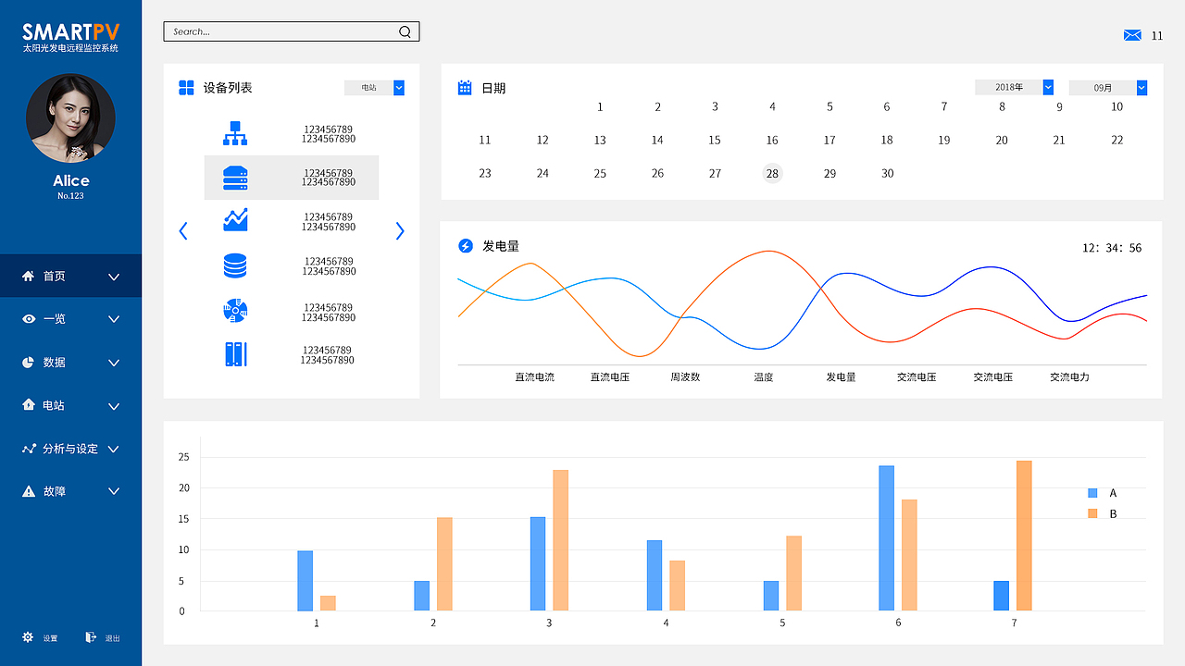The image size is (1185, 666).
Task: Select the server stack device icon
Action: click(235, 178)
